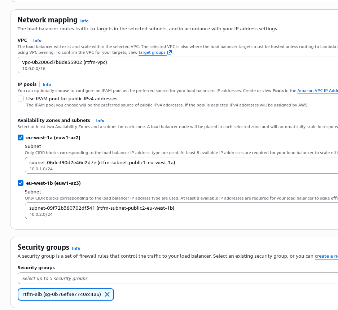Click the Info link beside VPC label

(37, 40)
